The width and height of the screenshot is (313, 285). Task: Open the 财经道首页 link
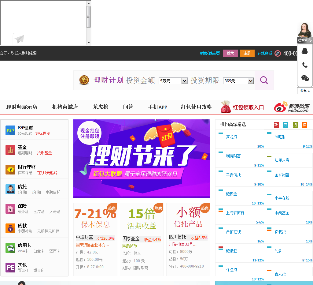210,53
